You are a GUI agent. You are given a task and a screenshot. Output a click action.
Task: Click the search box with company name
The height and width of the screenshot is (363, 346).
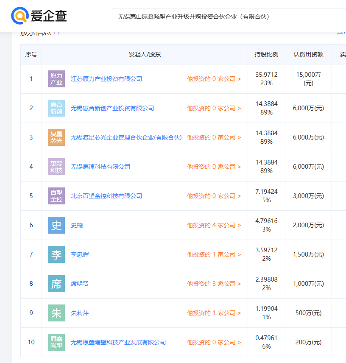(229, 17)
